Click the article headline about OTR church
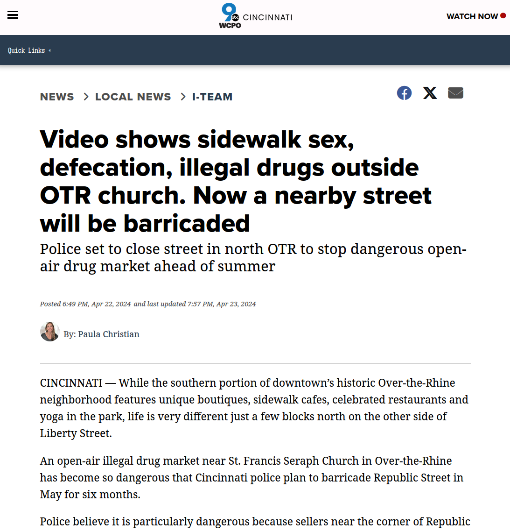The height and width of the screenshot is (531, 510). [x=236, y=181]
